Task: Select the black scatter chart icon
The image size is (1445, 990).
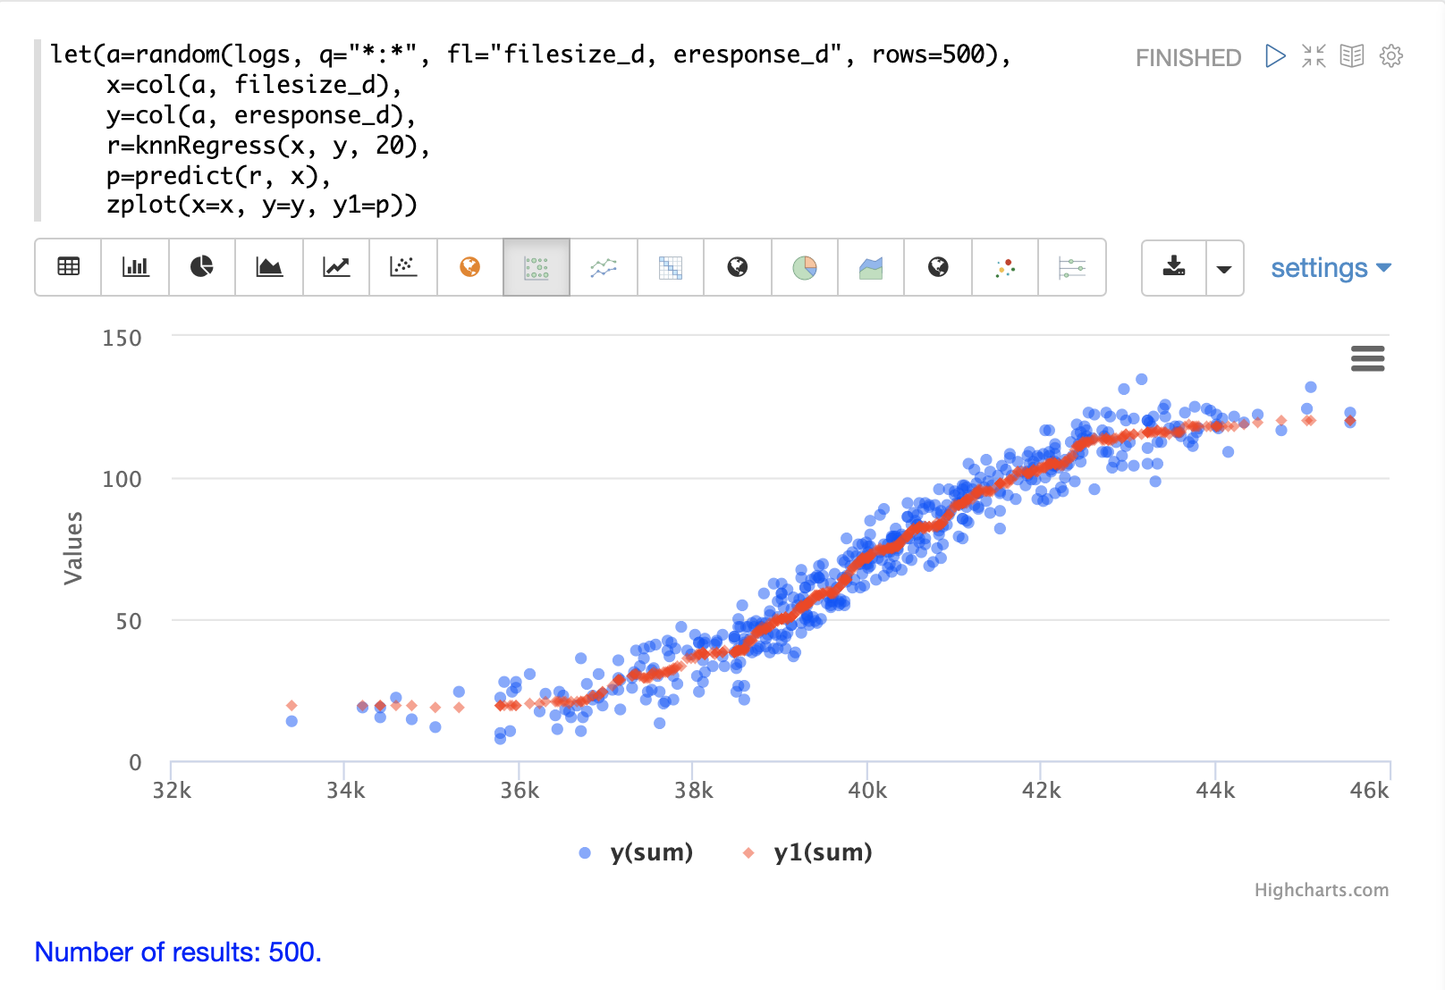Action: click(403, 267)
